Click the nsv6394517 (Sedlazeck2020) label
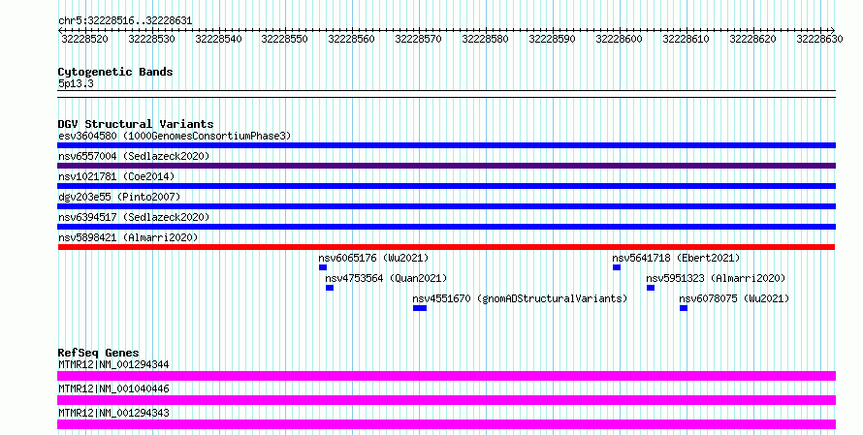This screenshot has width=863, height=435. [134, 217]
